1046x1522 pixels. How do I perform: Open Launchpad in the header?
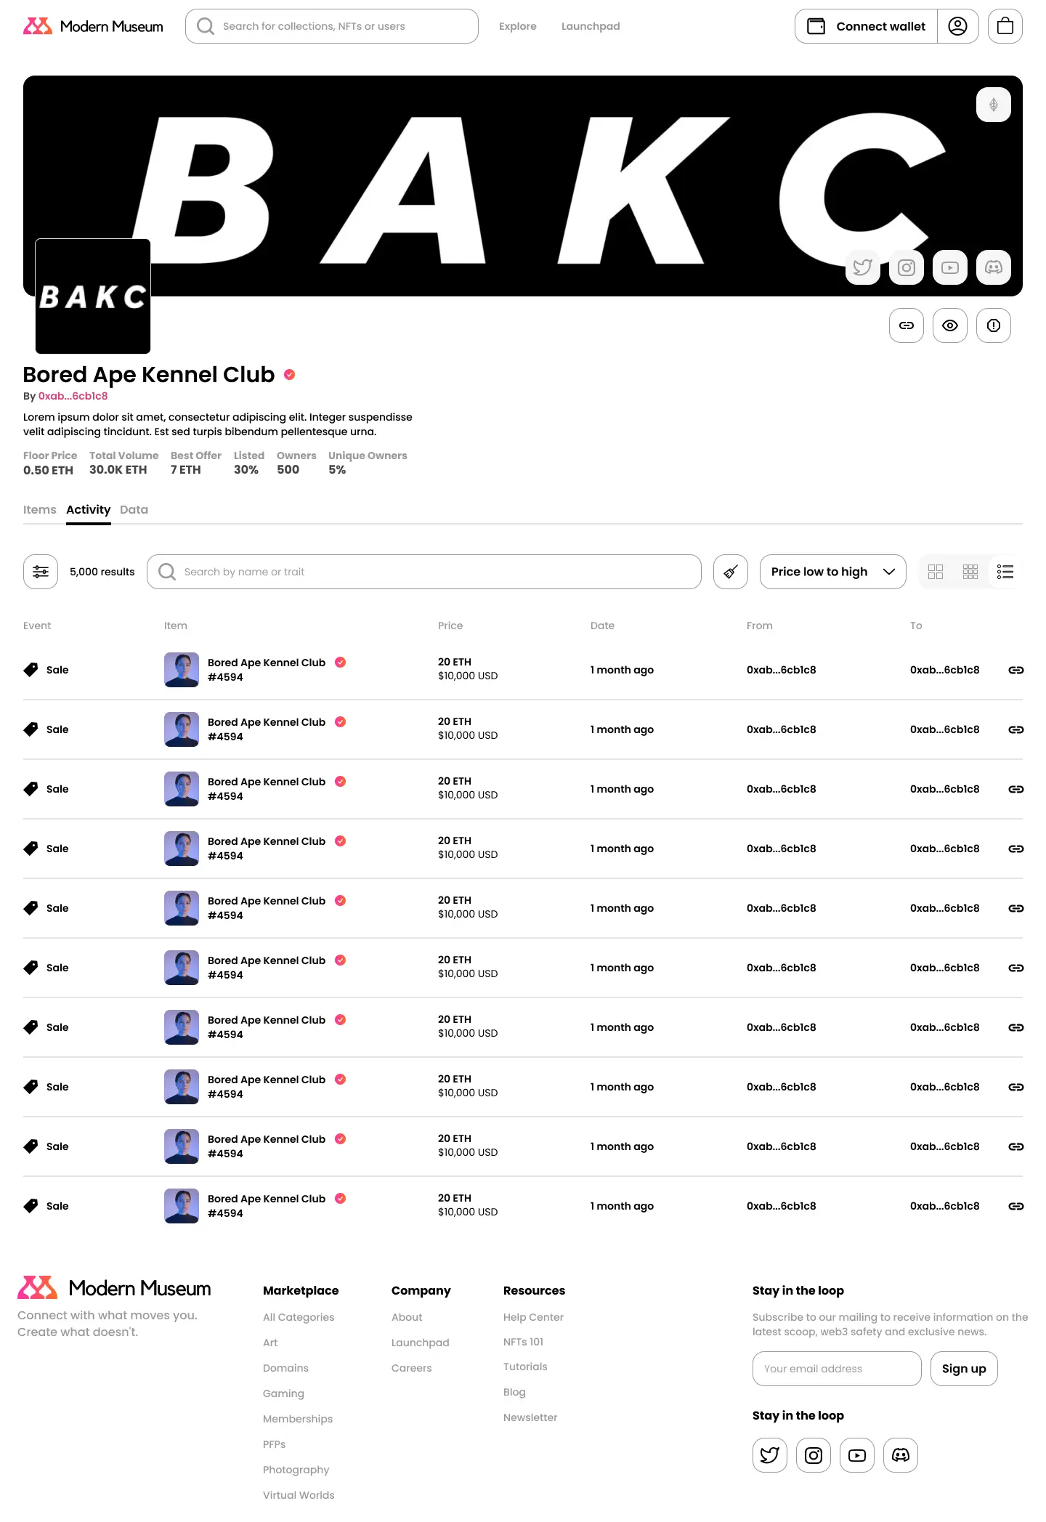pyautogui.click(x=591, y=26)
